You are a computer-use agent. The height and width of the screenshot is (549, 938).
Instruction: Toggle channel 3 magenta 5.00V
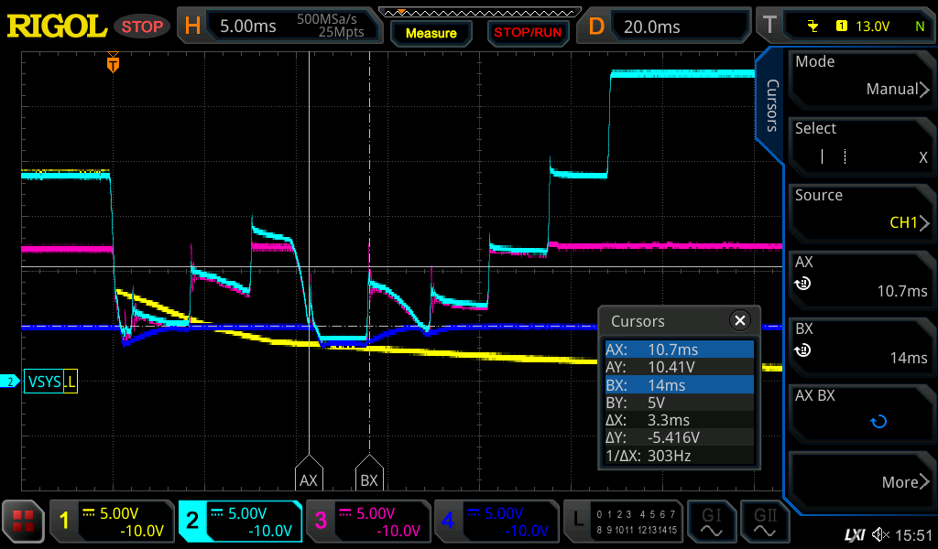tap(368, 521)
